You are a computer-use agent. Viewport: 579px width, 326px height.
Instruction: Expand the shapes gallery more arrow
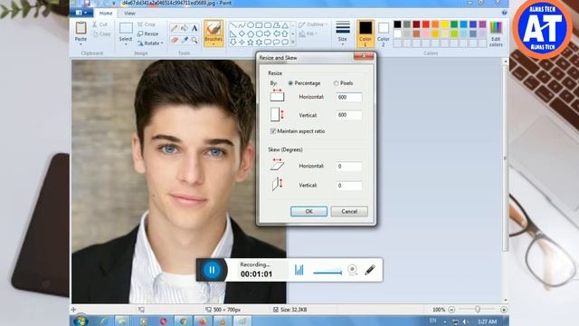tap(293, 43)
